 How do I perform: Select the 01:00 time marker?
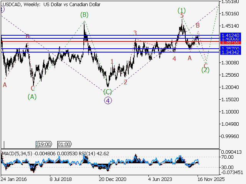click(x=64, y=144)
